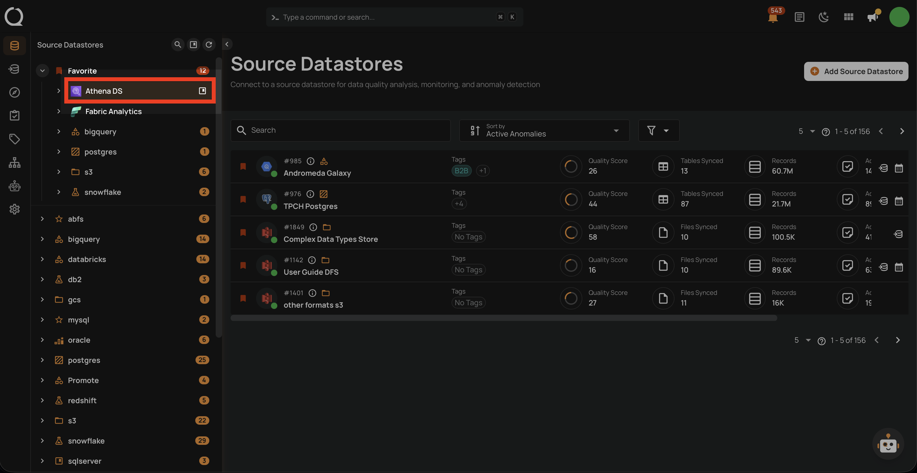The width and height of the screenshot is (917, 473).
Task: Click the sidebar search magnifier icon
Action: (x=178, y=44)
